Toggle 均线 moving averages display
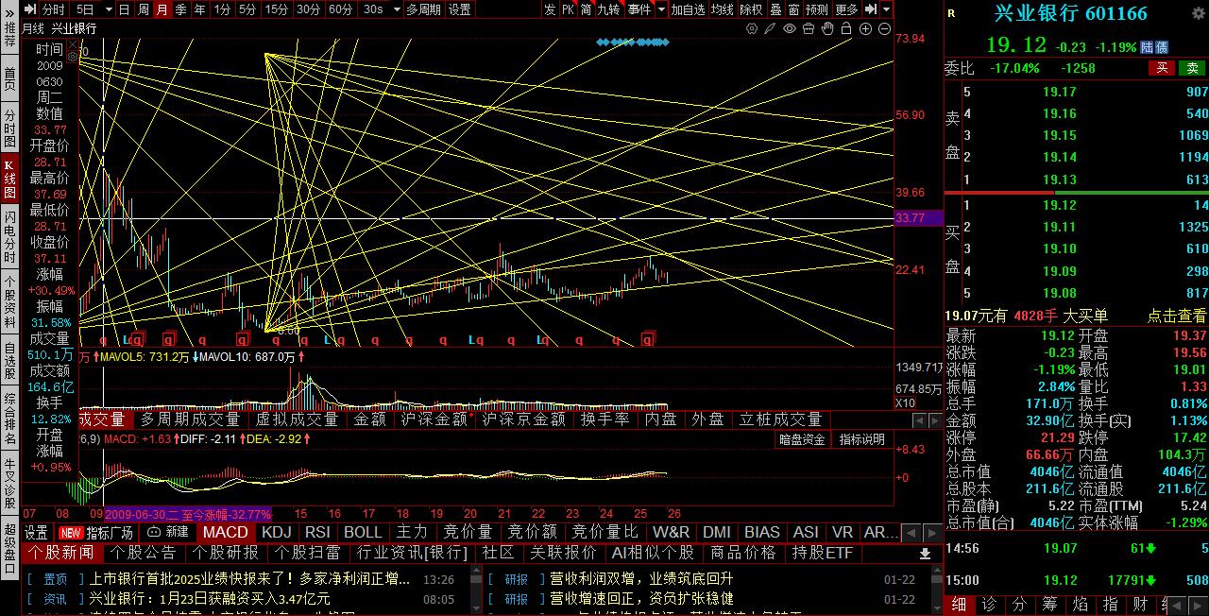 [x=722, y=9]
